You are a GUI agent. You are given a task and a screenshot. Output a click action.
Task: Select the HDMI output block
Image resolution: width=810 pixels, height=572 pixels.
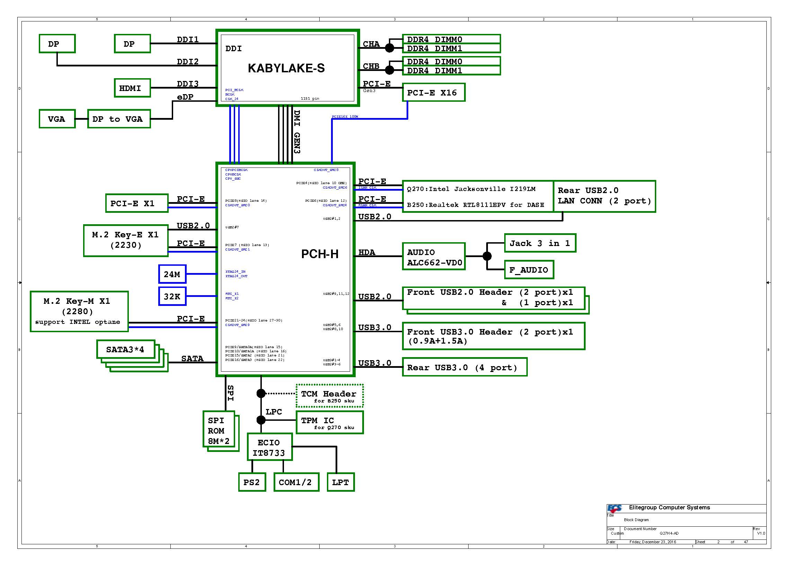click(x=132, y=88)
